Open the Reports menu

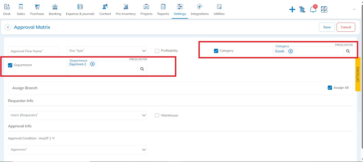coord(163,10)
